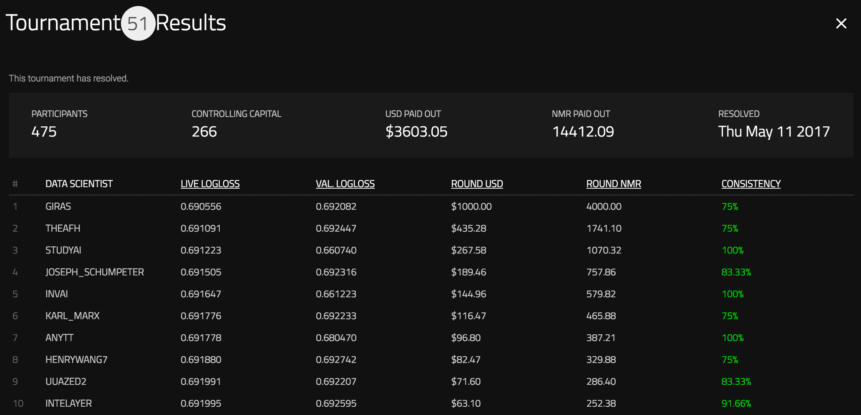
Task: Click INVAI's username in row five
Action: [x=57, y=294]
